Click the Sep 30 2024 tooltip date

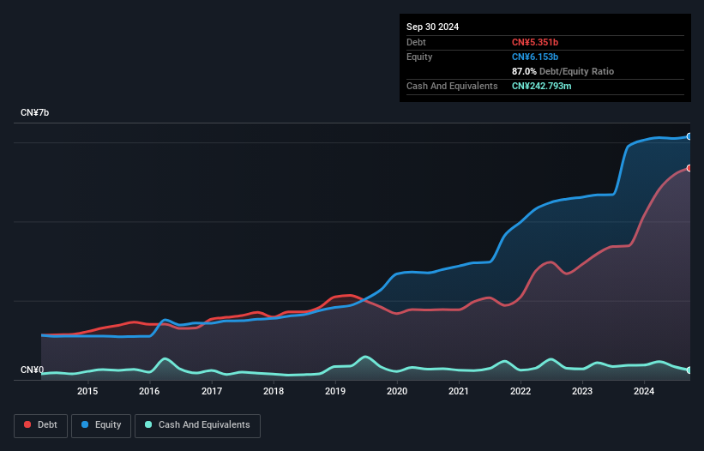tap(433, 27)
